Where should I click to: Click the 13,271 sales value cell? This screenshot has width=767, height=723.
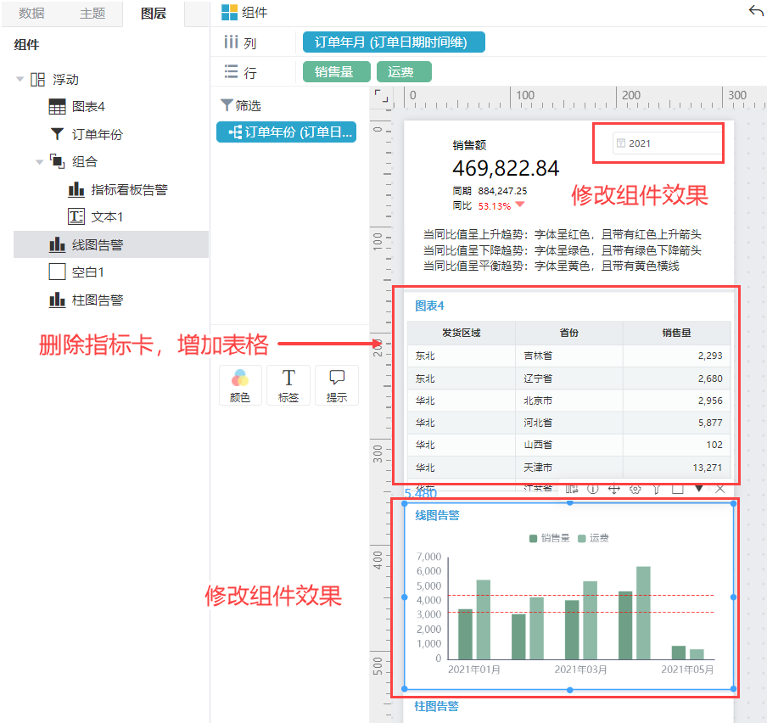point(676,468)
